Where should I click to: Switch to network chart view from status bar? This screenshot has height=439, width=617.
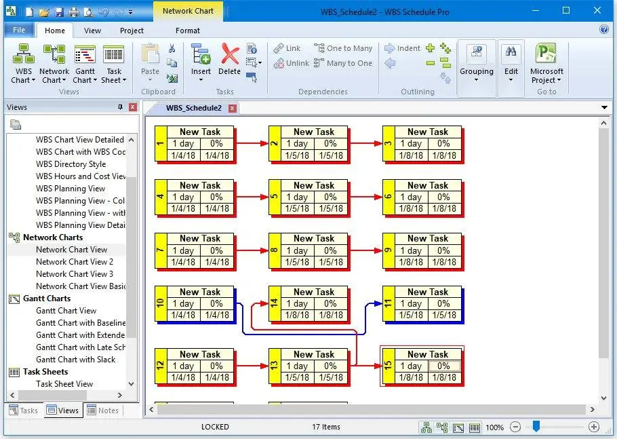pos(442,427)
